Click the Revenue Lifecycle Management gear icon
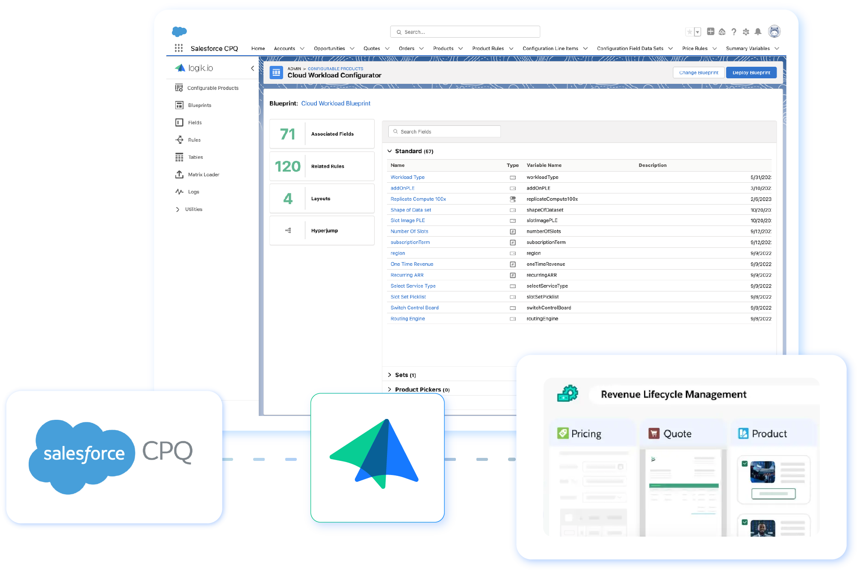The image size is (860, 573). pyautogui.click(x=567, y=394)
